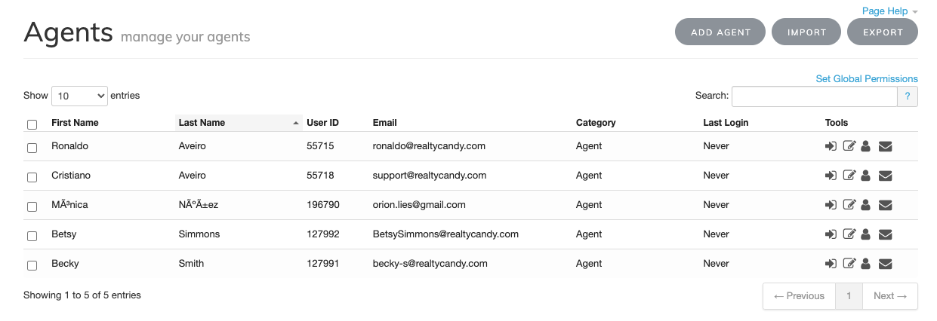Focus the Search input field
The image size is (937, 321).
point(814,96)
